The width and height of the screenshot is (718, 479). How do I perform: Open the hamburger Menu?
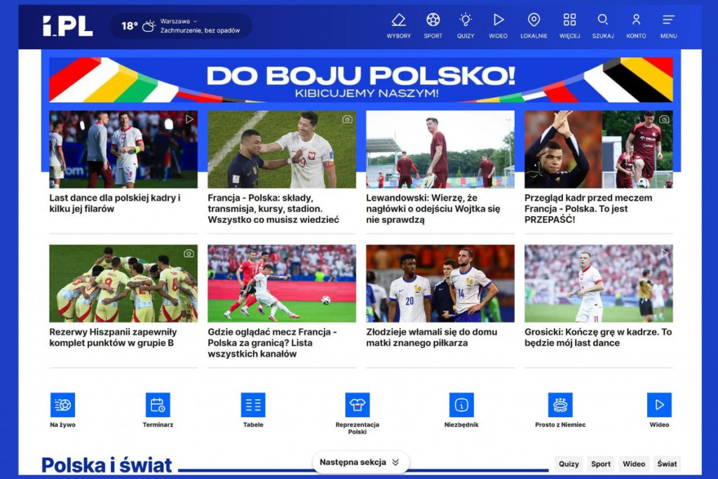point(668,20)
